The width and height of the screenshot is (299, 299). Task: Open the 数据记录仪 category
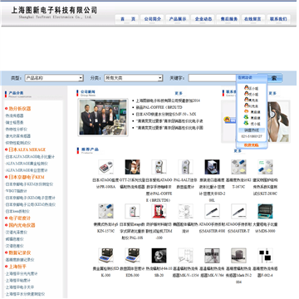[19, 252]
